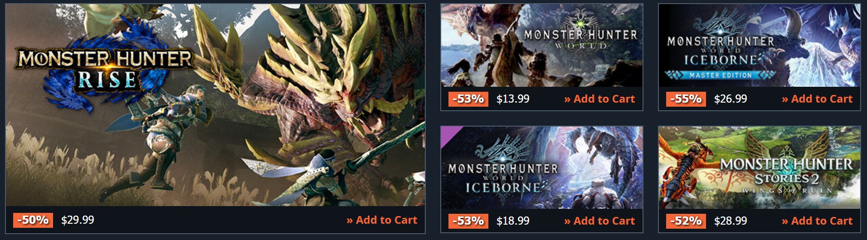Add Monster Hunter Rise to cart

point(382,220)
